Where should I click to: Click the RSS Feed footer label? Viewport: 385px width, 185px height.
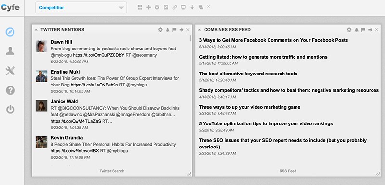coord(288,171)
